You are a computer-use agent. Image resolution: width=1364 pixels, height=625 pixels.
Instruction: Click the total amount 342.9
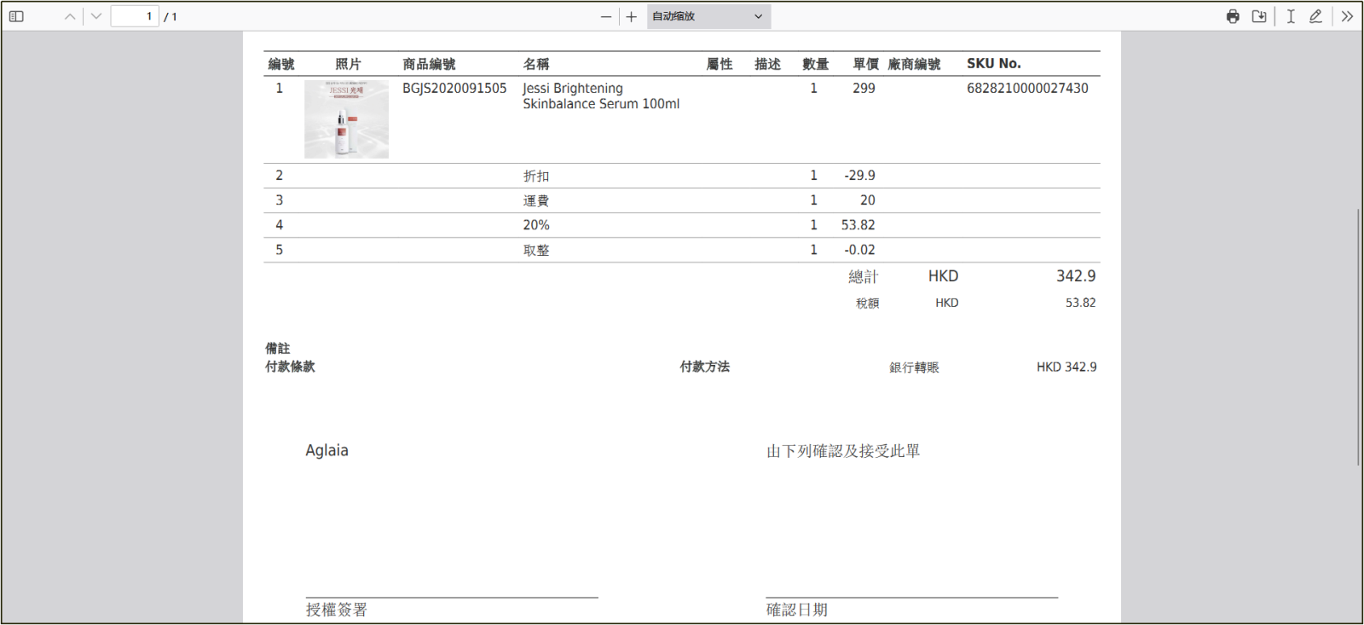(x=1076, y=275)
